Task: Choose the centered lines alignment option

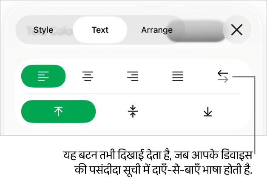Action: coord(88,77)
